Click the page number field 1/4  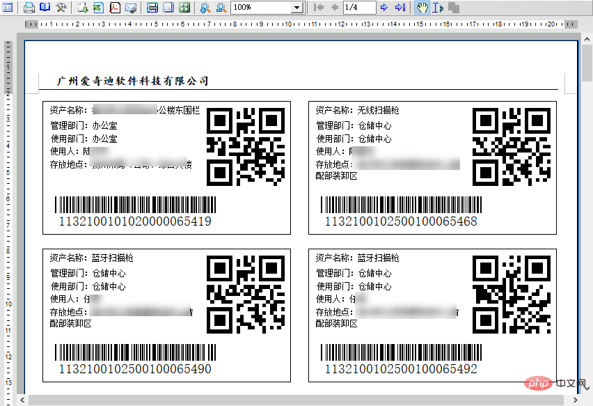click(x=359, y=7)
